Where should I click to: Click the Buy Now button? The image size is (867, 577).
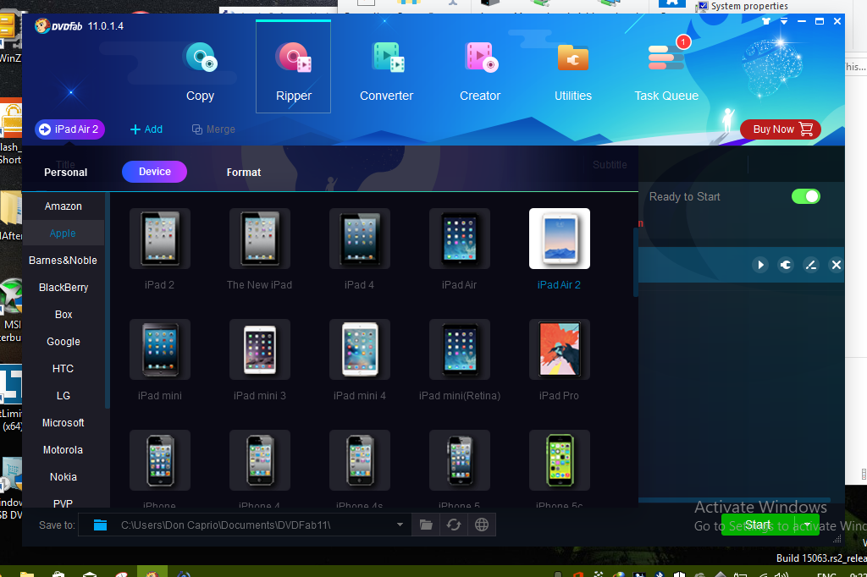point(780,129)
